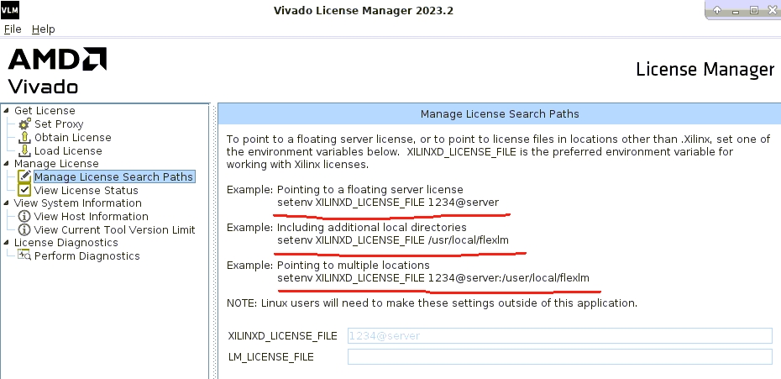Open the File menu
781x379 pixels.
coord(13,29)
